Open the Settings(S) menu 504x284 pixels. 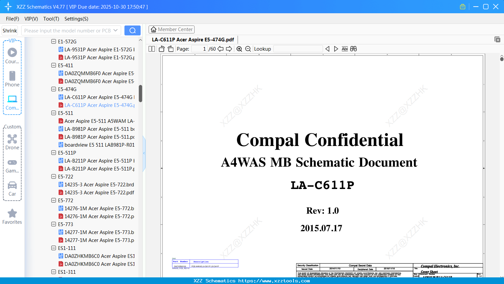point(76,19)
